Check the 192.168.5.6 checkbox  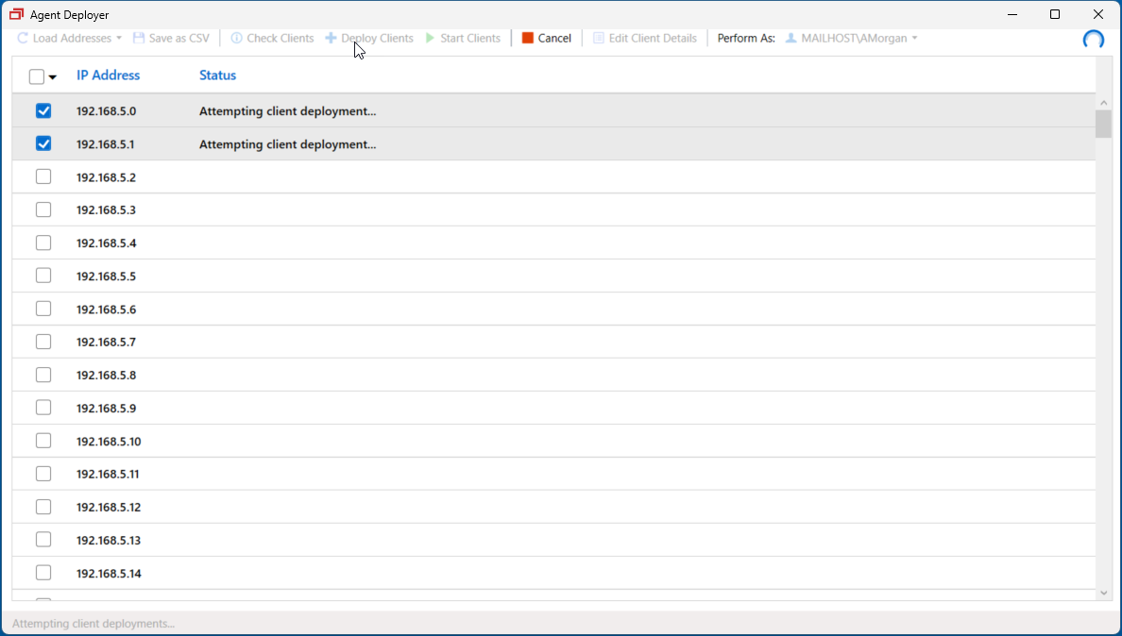(42, 309)
